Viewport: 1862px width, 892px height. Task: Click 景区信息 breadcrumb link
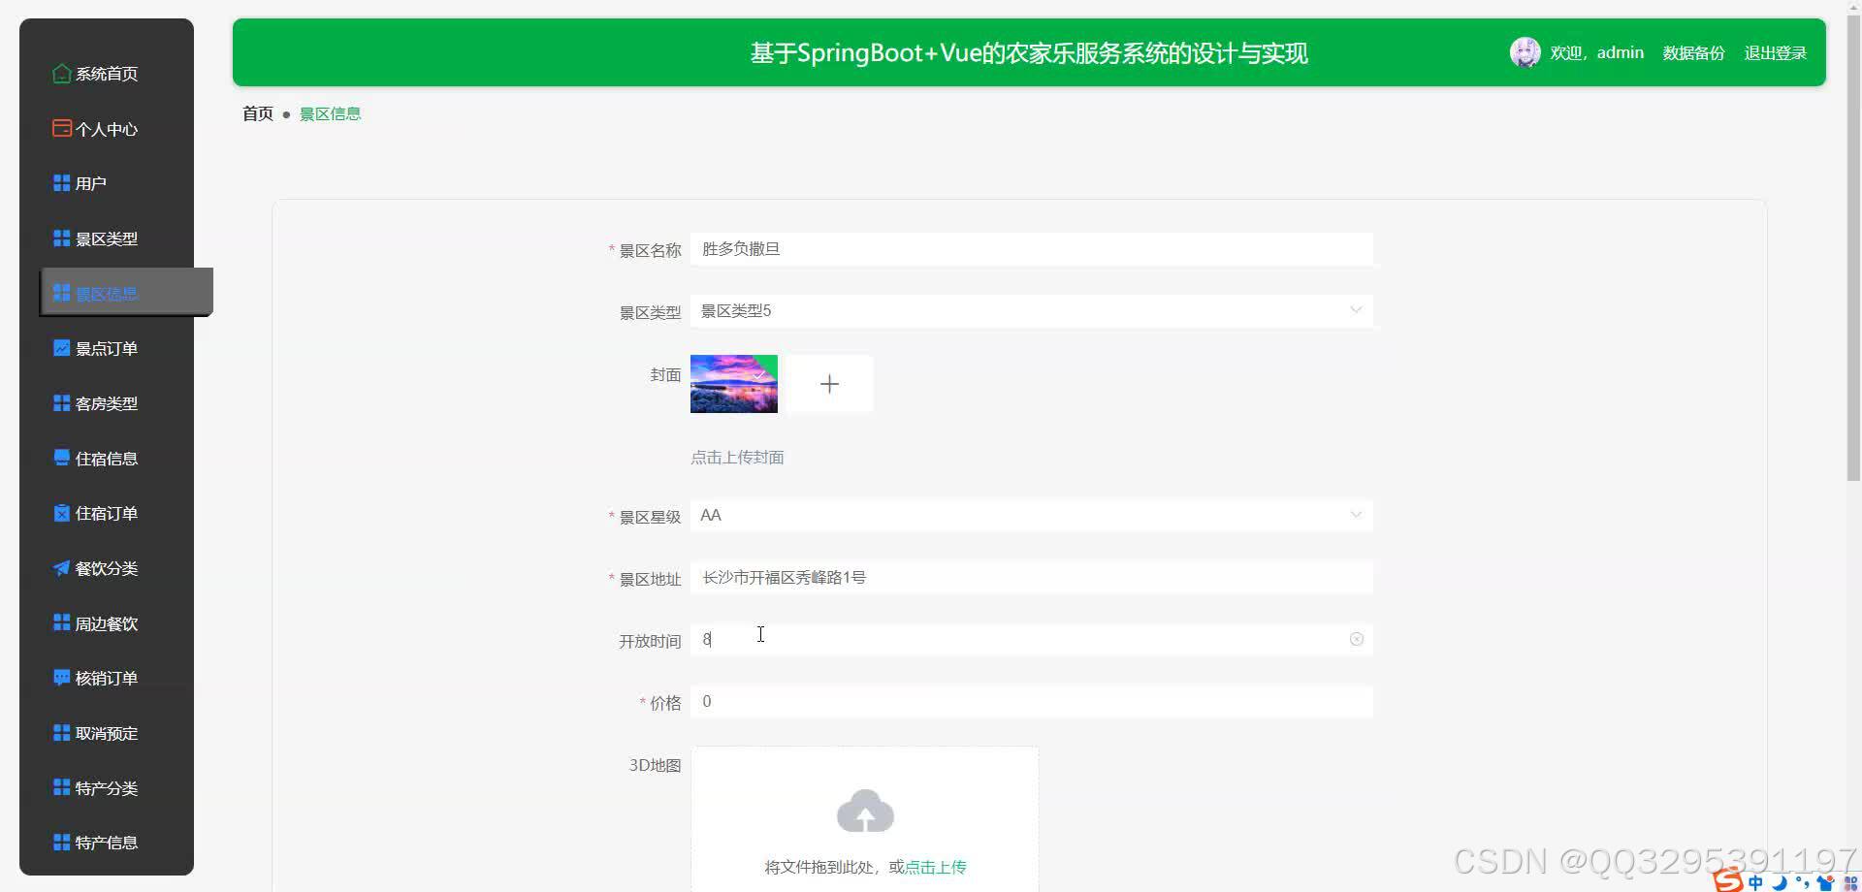pos(330,113)
